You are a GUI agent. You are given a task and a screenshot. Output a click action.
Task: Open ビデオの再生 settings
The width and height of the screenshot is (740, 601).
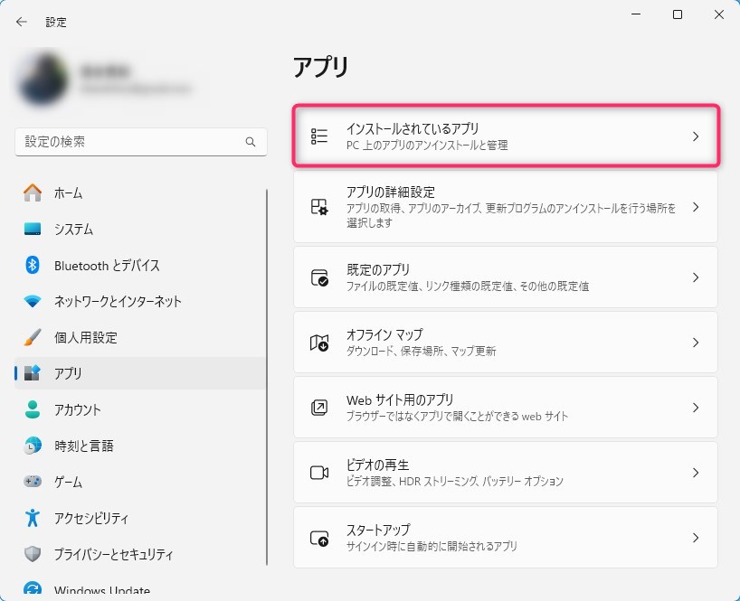tap(505, 473)
